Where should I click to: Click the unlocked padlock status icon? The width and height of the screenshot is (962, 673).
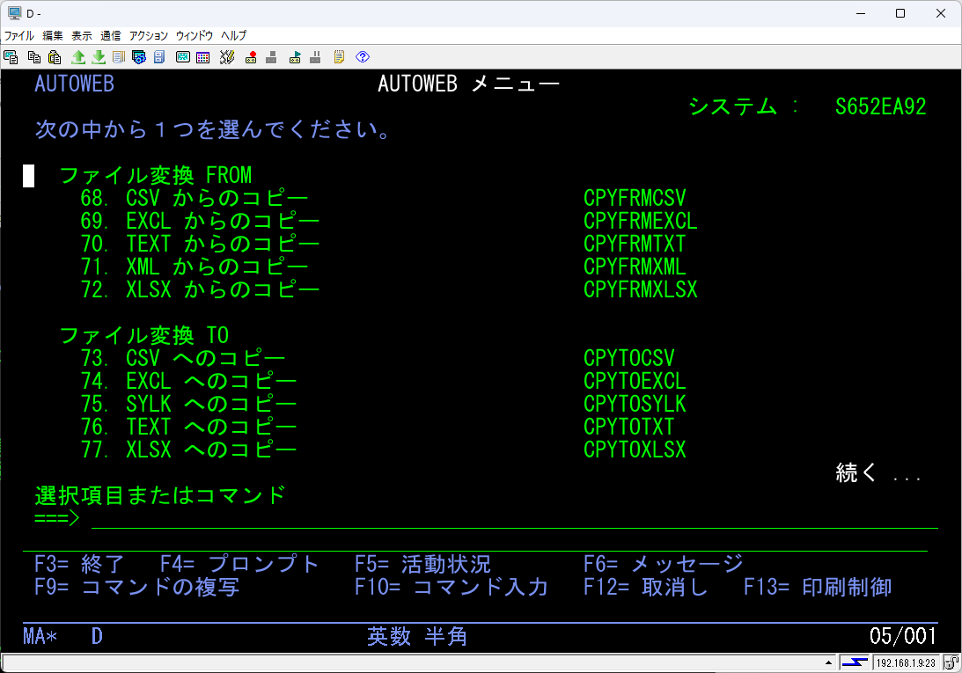coord(951,662)
